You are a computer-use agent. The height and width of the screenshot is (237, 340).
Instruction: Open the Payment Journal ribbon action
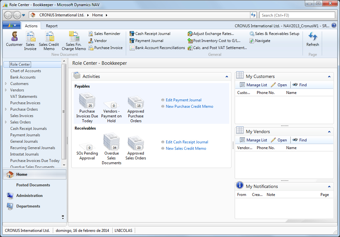[x=147, y=41]
